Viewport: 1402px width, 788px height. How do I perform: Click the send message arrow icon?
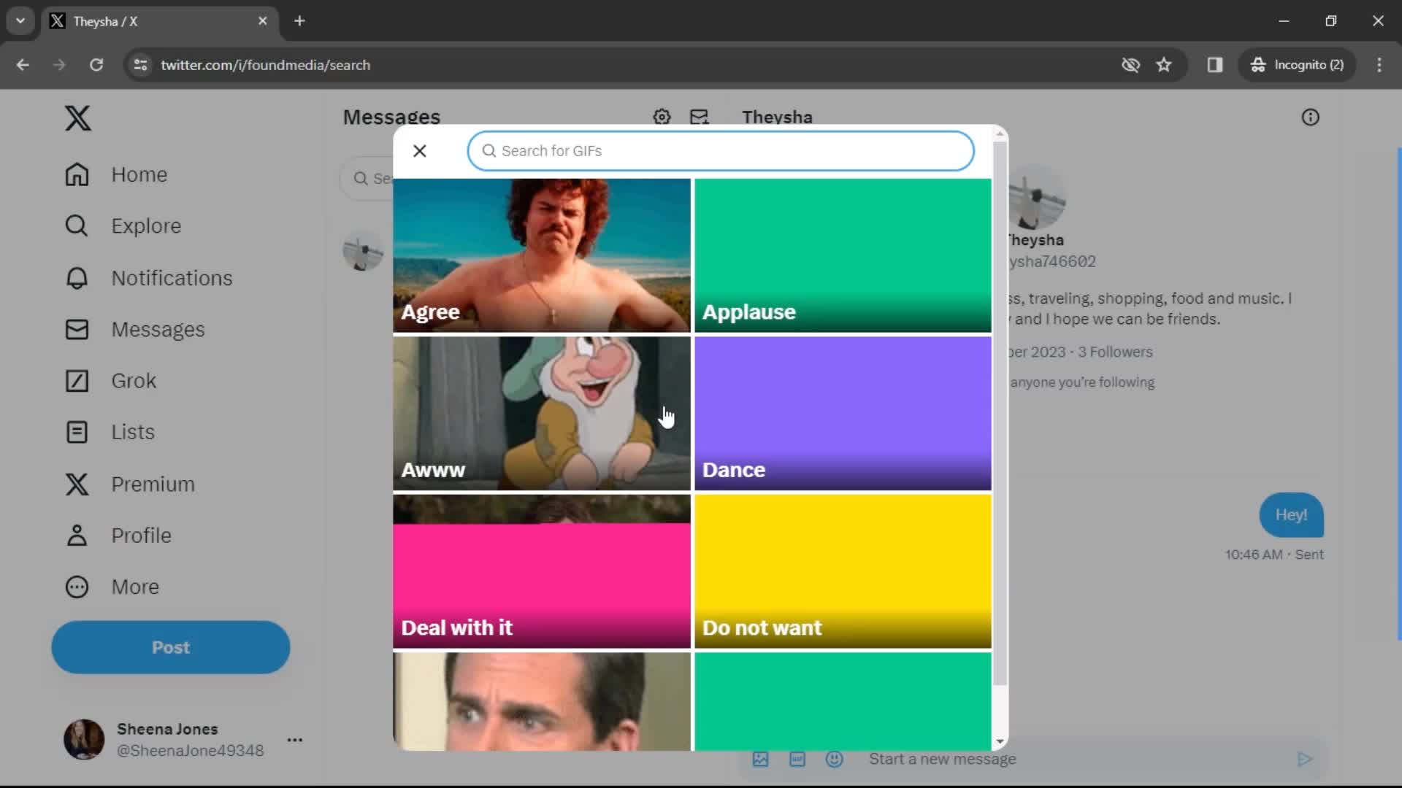pyautogui.click(x=1305, y=759)
